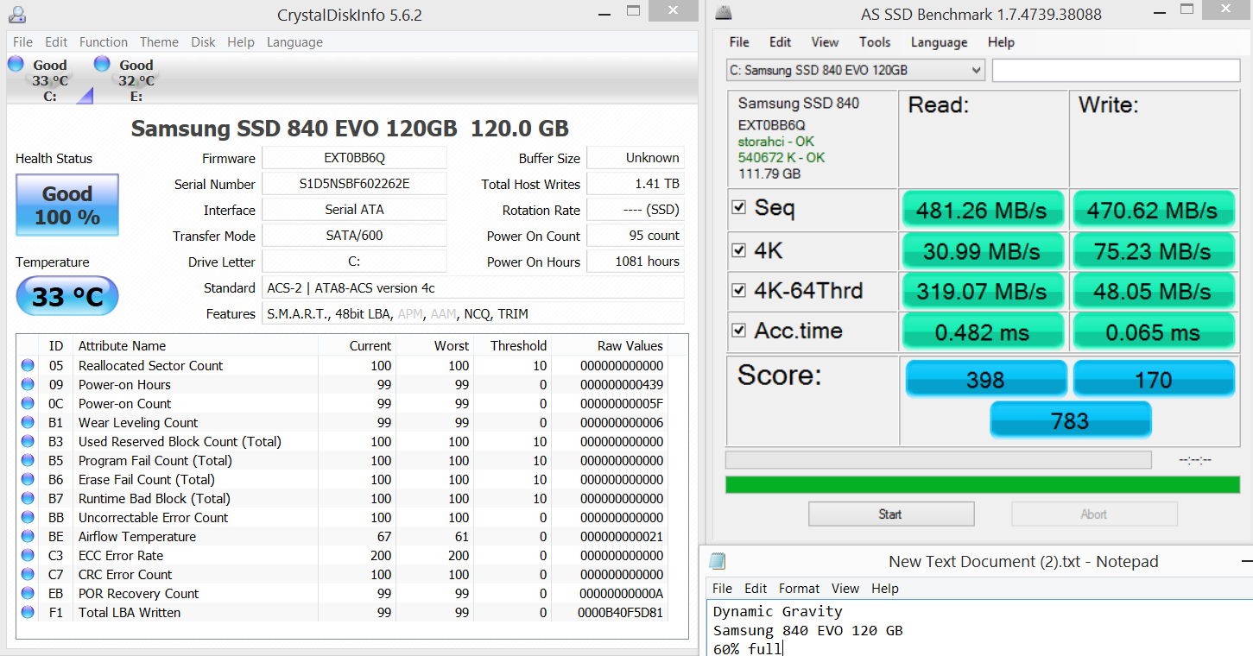Click the green benchmark progress bar
The height and width of the screenshot is (656, 1253).
pos(983,485)
